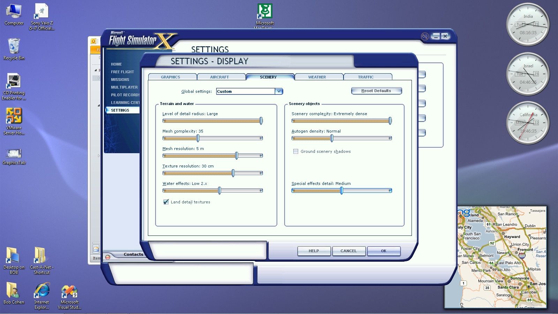This screenshot has height=314, width=558.
Task: Open the Global settings dropdown
Action: [x=279, y=91]
